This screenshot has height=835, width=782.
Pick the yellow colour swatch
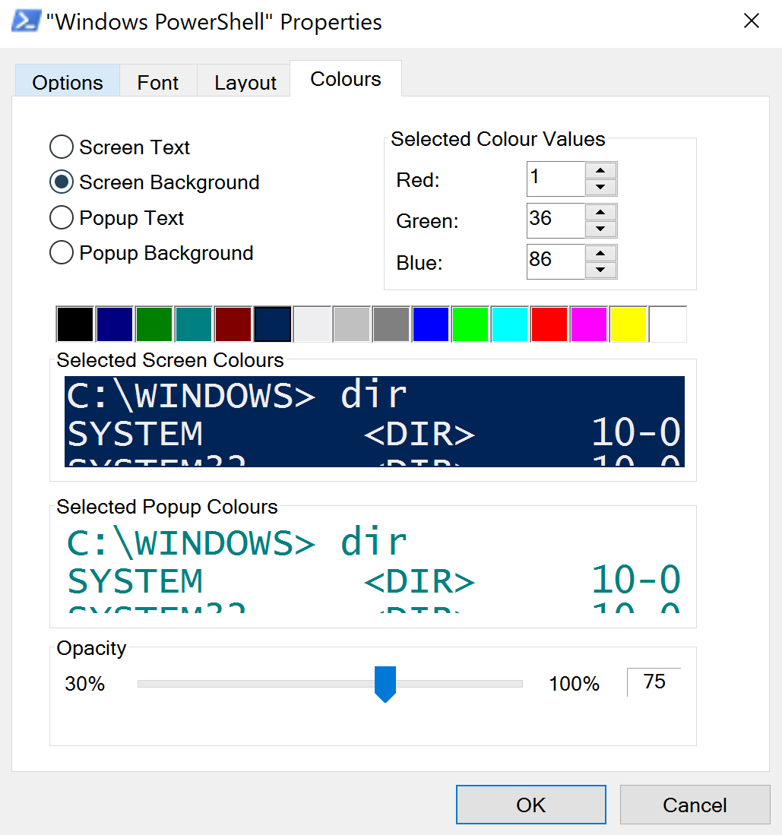[628, 324]
